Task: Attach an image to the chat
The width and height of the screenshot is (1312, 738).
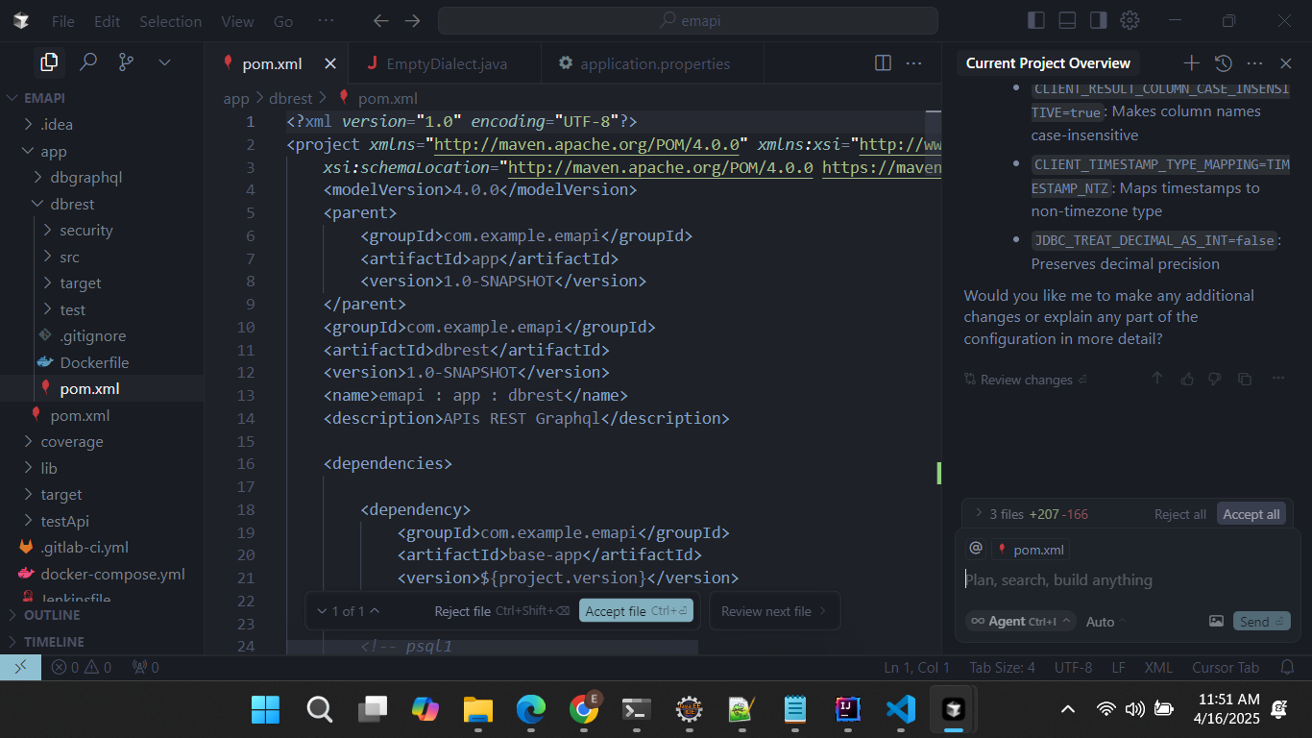Action: [1216, 622]
